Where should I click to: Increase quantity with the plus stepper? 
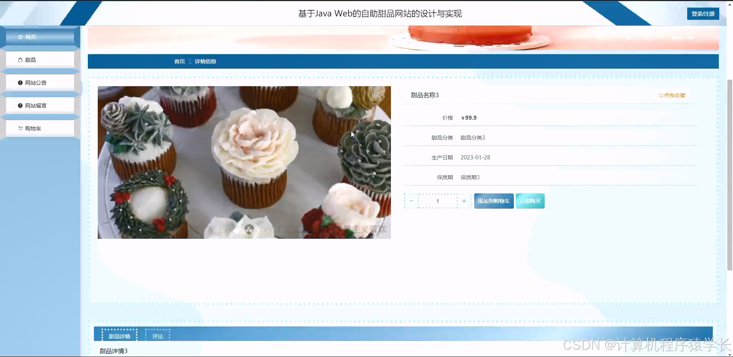pos(464,201)
